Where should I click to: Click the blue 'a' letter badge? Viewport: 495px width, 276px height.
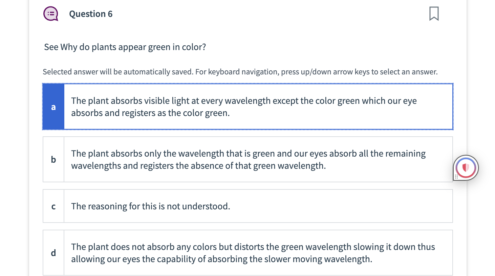[53, 107]
